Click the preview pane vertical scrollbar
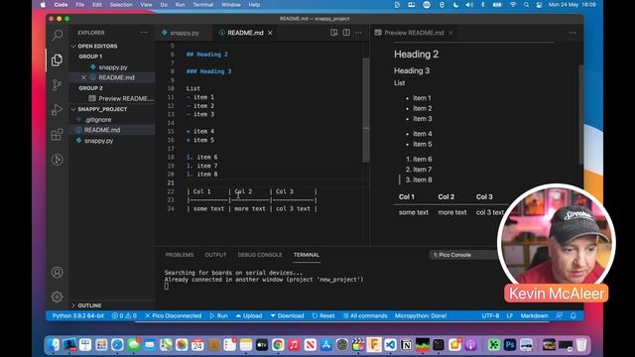Screen dimensions: 635x357 [581, 114]
